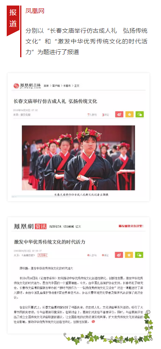
Task: Open the 凤凰网 red heading link
Action: tap(35, 11)
